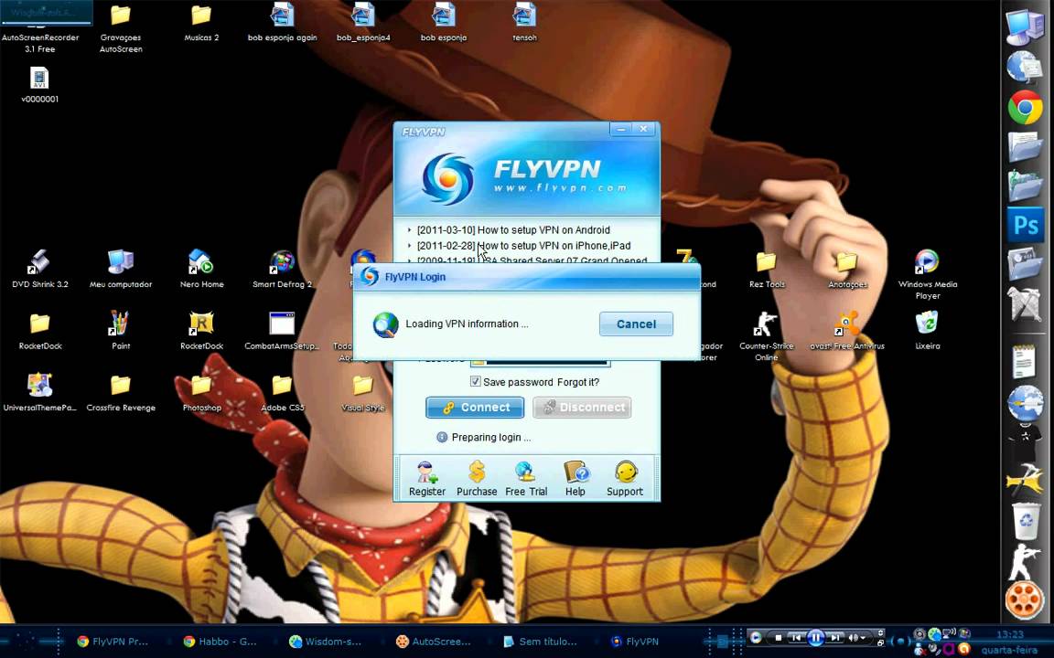Viewport: 1054px width, 658px height.
Task: Select the Crossfire Revenge folder
Action: [121, 392]
